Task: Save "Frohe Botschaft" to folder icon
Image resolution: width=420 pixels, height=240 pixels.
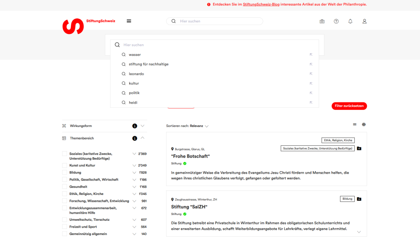Action: tap(359, 149)
